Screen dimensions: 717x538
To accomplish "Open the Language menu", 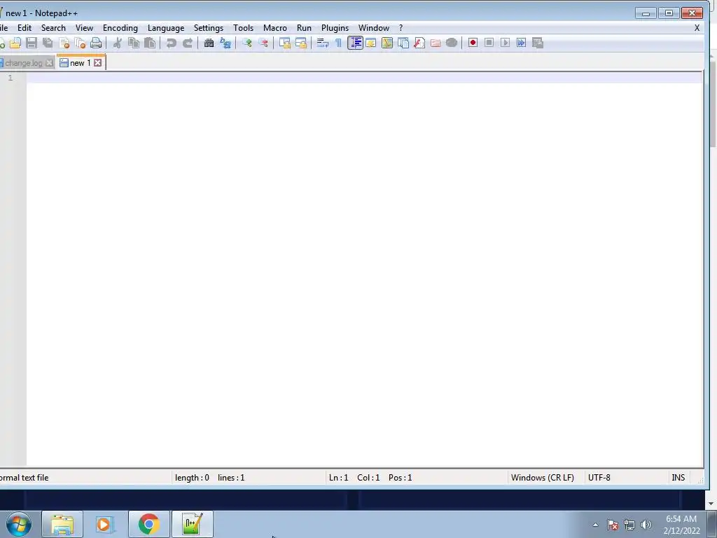I will 166,28.
